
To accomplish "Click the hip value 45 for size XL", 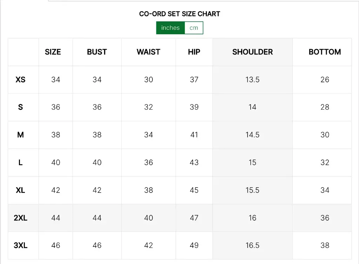I will 194,190.
